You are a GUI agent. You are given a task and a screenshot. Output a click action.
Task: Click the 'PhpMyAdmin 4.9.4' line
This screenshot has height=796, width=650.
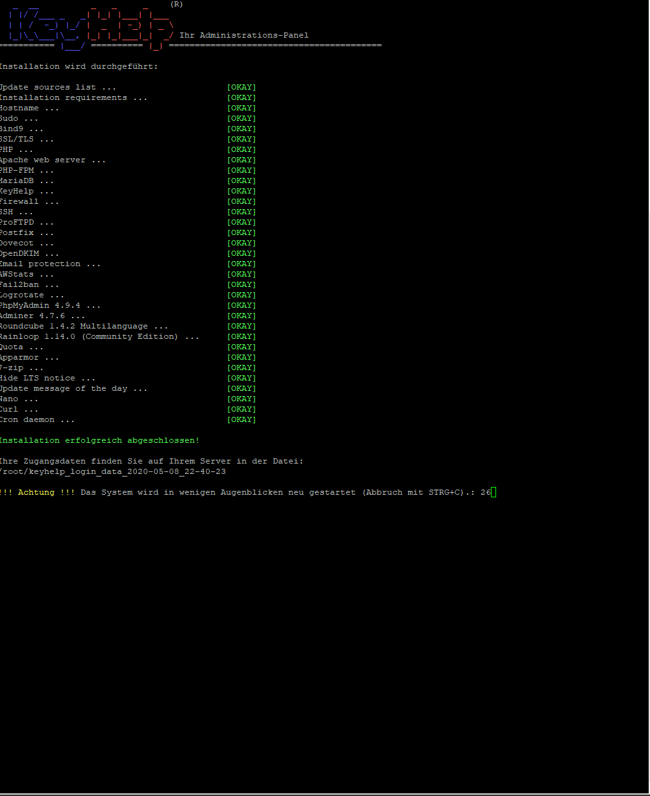click(50, 306)
